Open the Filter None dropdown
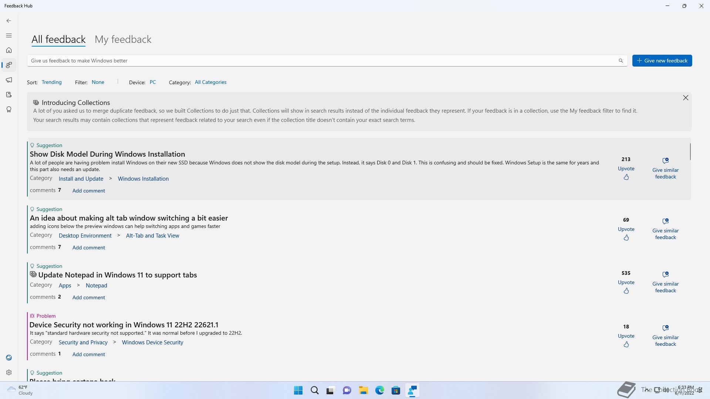The image size is (710, 399). 98,82
